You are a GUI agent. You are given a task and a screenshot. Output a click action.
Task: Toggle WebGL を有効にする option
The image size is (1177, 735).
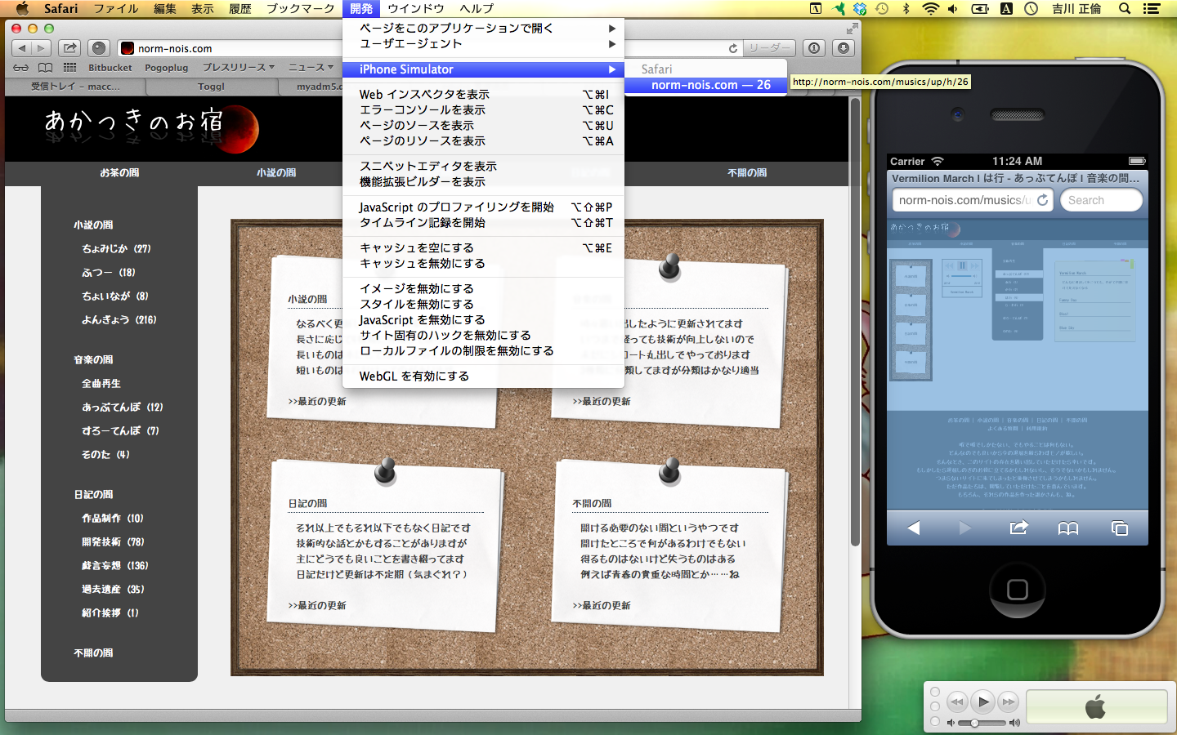point(414,376)
